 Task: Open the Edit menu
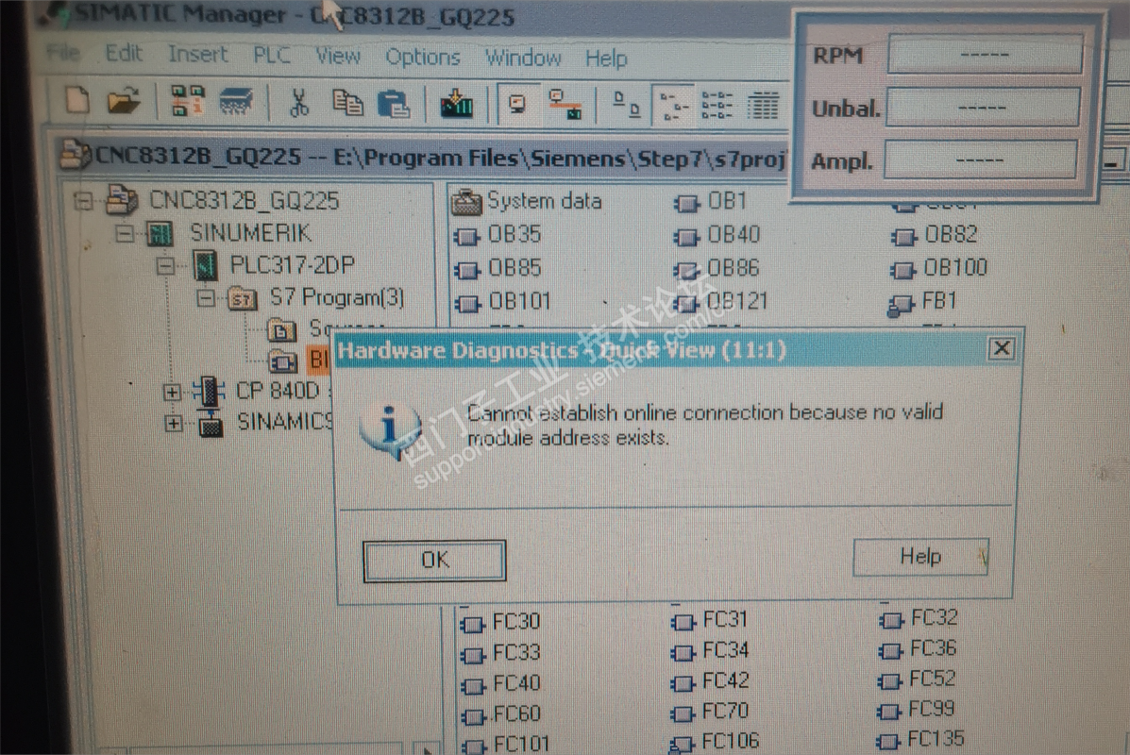(124, 53)
